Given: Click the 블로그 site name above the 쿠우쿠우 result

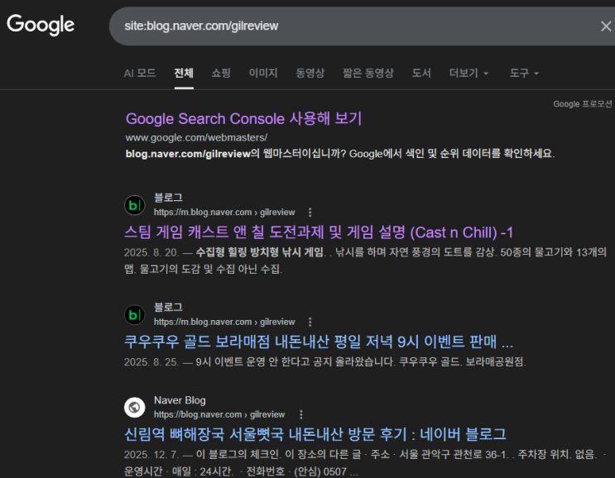Looking at the screenshot, I should click(168, 307).
